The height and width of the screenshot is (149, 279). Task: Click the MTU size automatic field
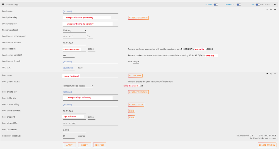tap(69, 68)
